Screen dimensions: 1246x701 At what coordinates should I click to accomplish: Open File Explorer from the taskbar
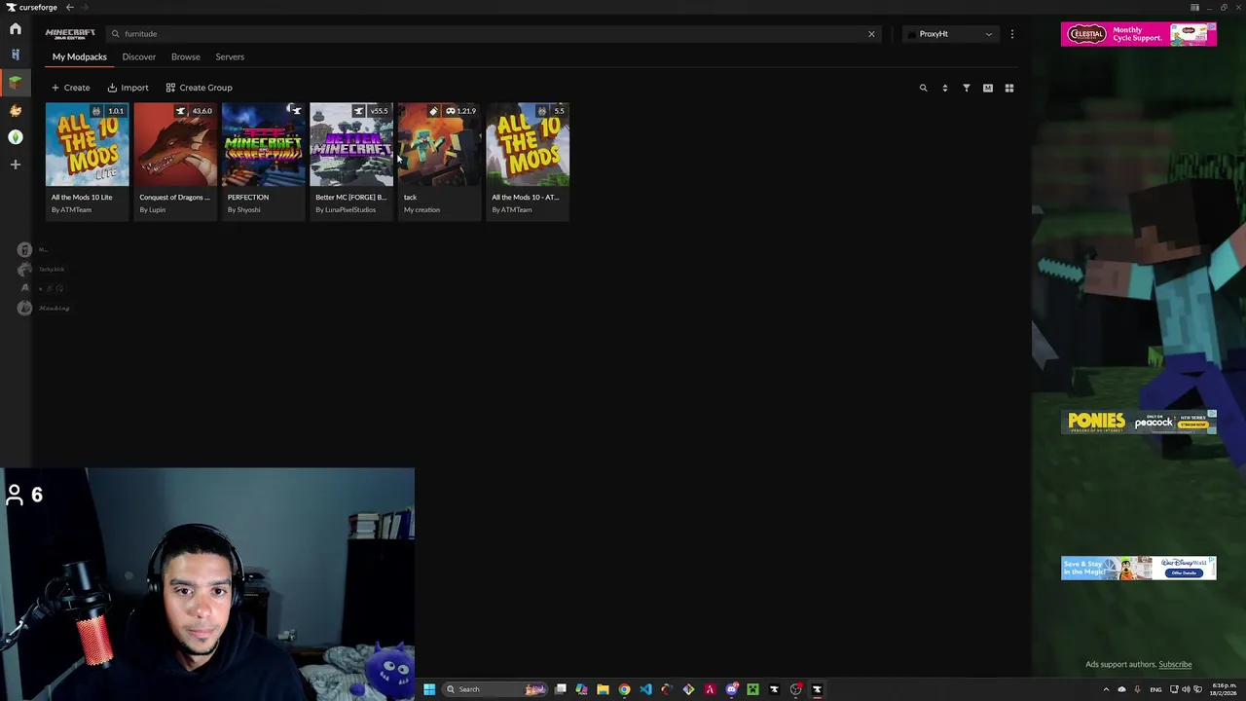tap(603, 689)
